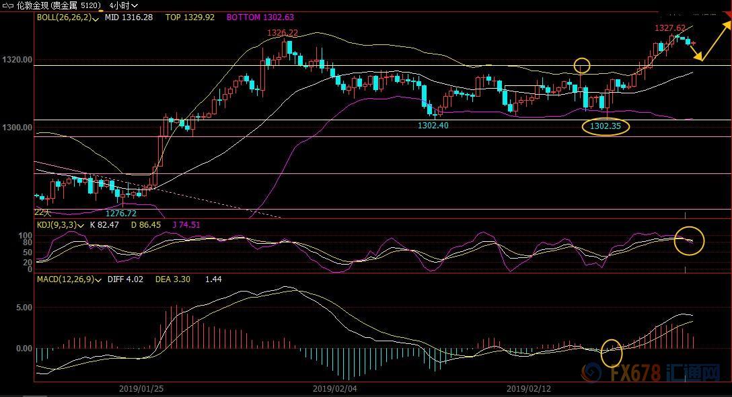Click the 1327.62 peak price label
732x397 pixels.
click(670, 28)
